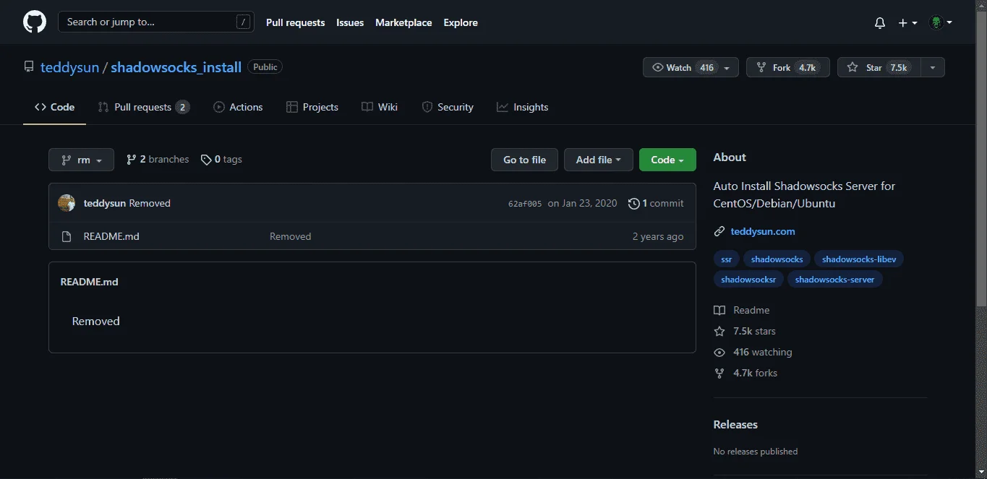The width and height of the screenshot is (987, 479).
Task: Click the README.md heading in readme box
Action: 89,282
